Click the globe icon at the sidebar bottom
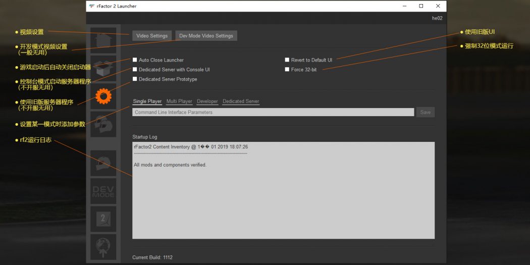Viewport: 530px width, 265px height. (x=103, y=247)
